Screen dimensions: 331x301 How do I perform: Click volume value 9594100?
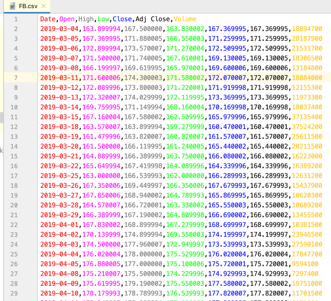[x=305, y=264]
